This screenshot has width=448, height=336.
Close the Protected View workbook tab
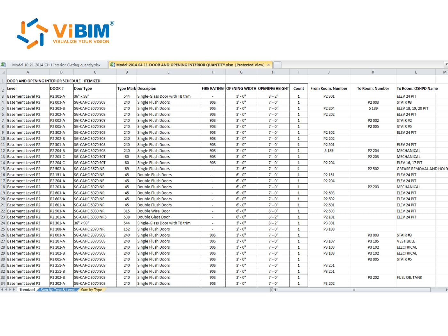click(268, 65)
